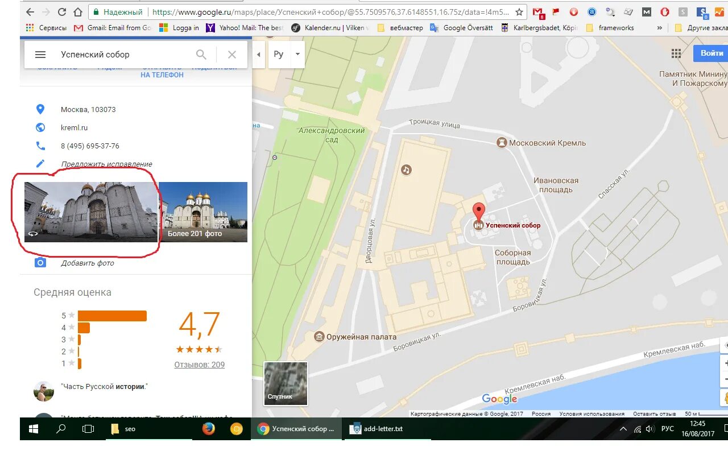
Task: Click the Ивановская площадь map label
Action: tap(556, 185)
